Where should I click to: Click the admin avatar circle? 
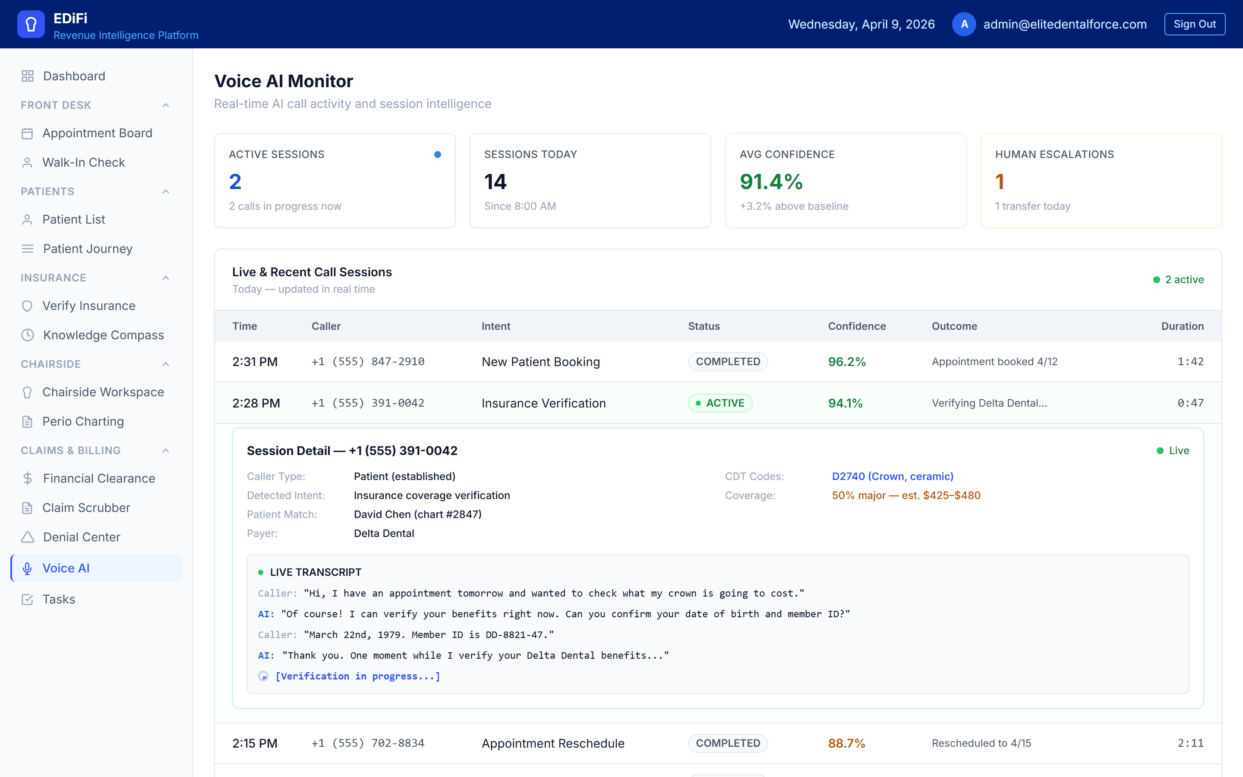pos(964,24)
